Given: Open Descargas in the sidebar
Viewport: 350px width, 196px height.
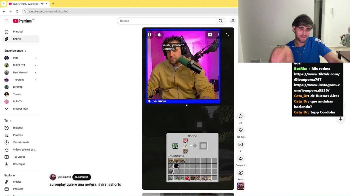Looking at the screenshot, I should [x=21, y=164].
